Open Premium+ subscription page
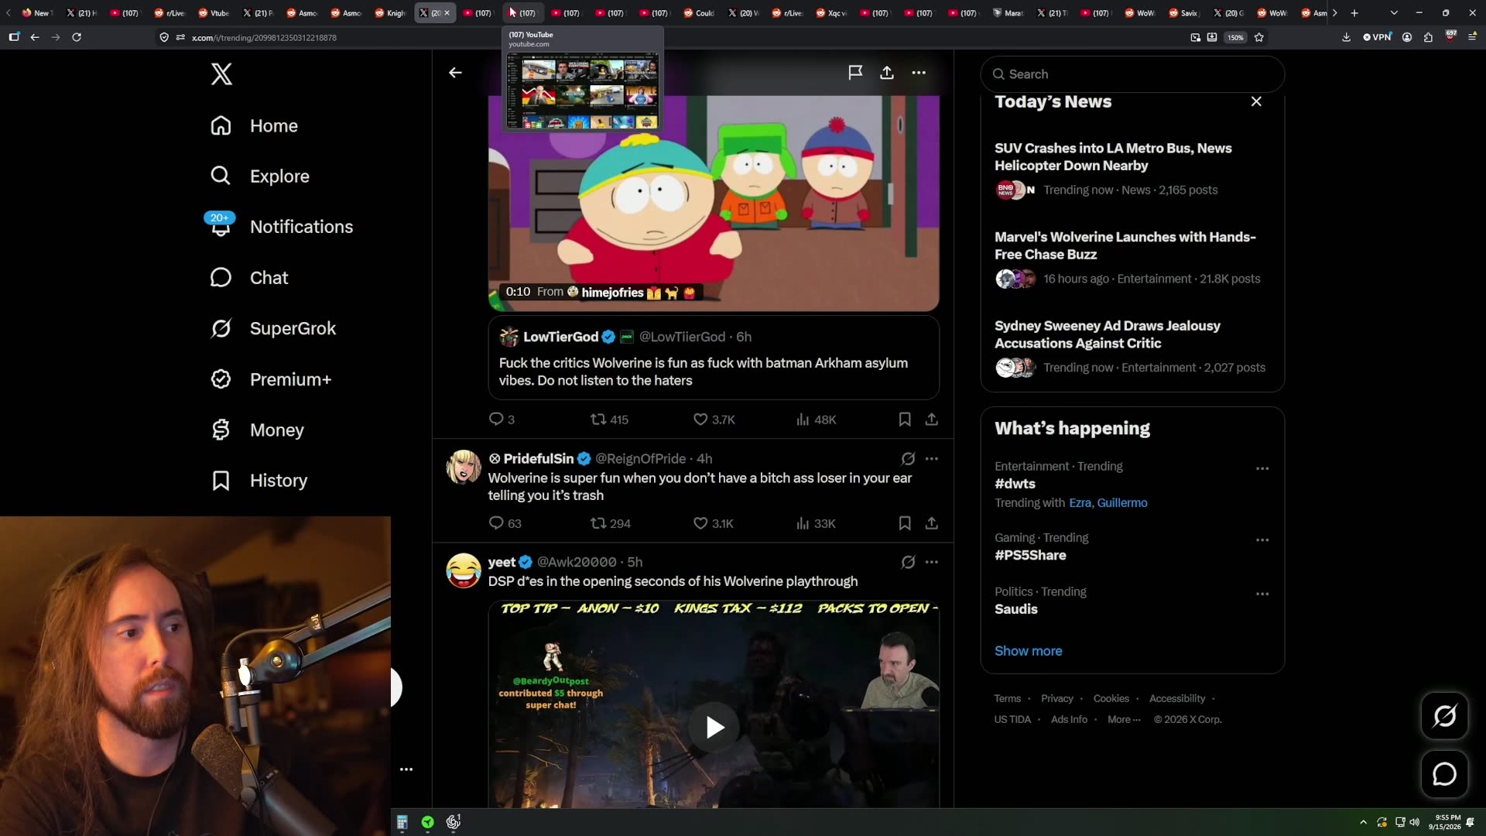1486x836 pixels. pos(270,379)
